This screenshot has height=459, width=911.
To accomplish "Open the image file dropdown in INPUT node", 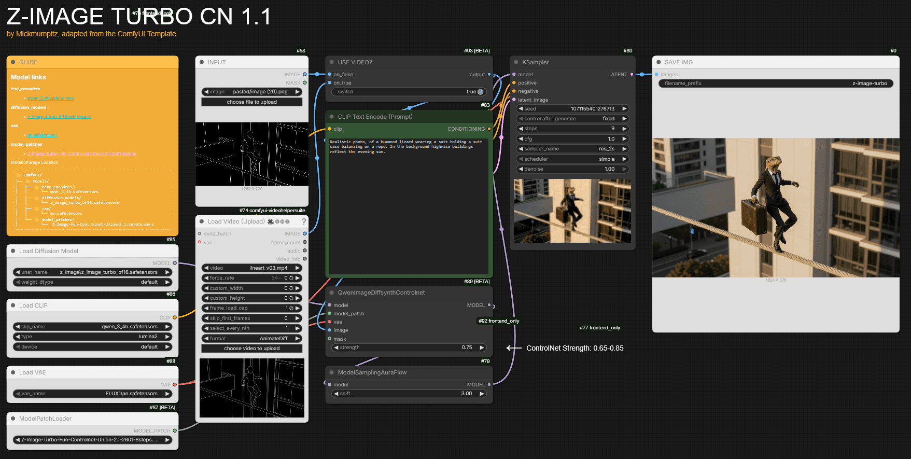I will coord(252,92).
